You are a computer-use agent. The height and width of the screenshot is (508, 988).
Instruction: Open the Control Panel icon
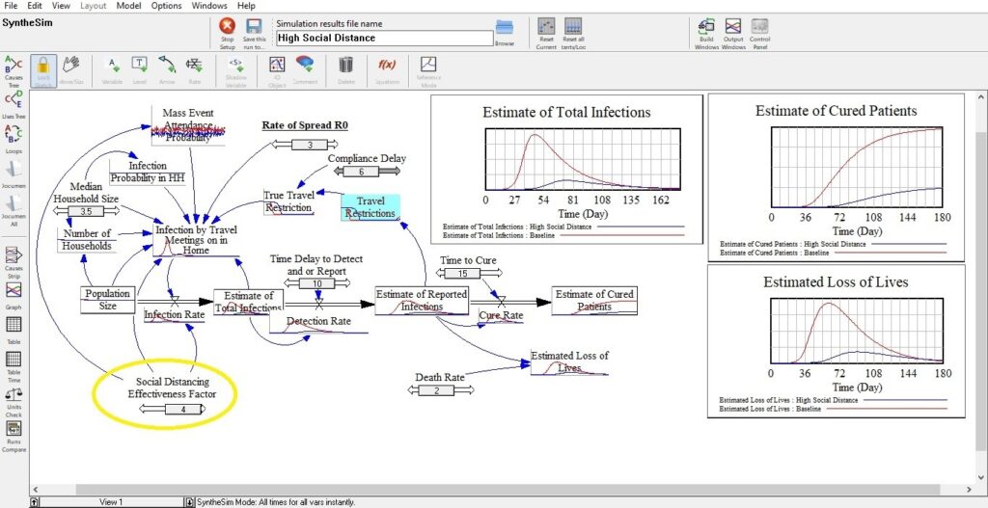tap(759, 26)
